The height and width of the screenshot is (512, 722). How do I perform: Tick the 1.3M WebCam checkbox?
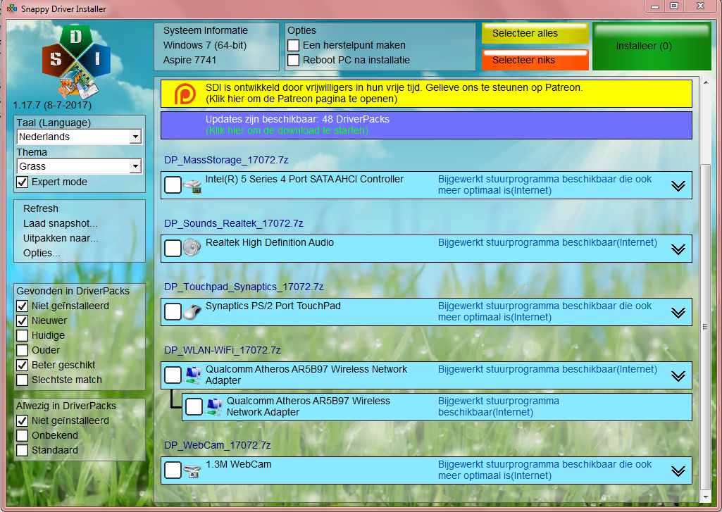pyautogui.click(x=173, y=470)
